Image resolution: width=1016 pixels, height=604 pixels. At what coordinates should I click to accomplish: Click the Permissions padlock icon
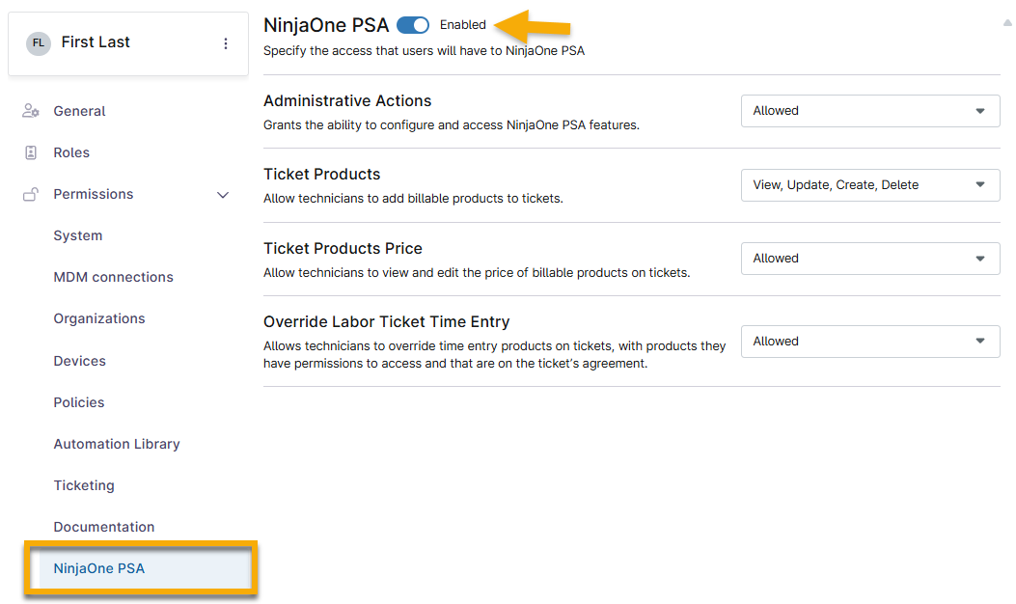click(x=31, y=195)
